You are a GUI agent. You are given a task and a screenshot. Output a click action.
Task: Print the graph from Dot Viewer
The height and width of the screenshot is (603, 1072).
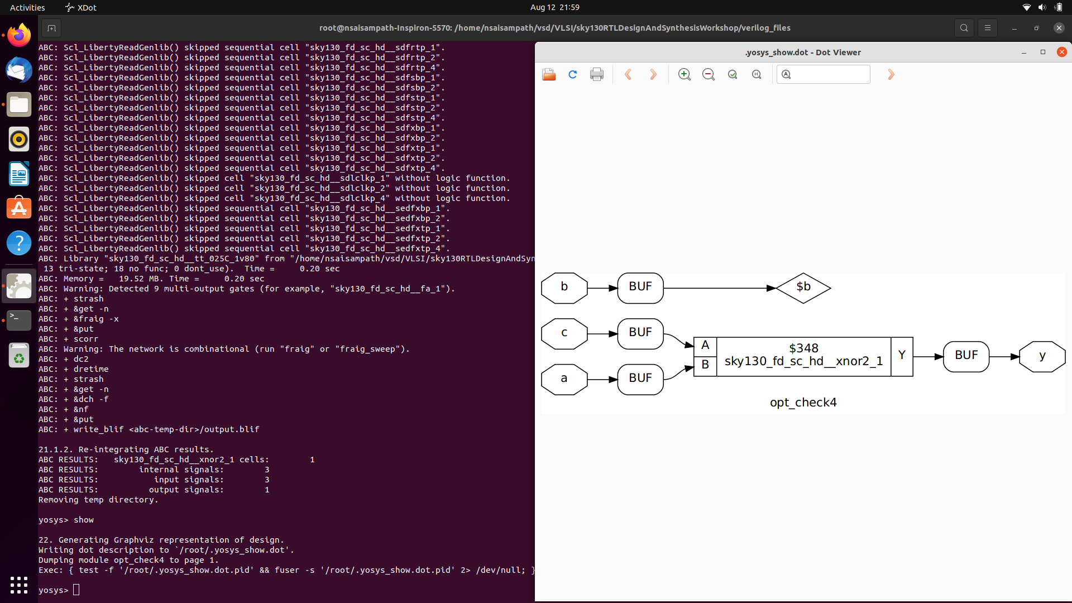(x=597, y=74)
